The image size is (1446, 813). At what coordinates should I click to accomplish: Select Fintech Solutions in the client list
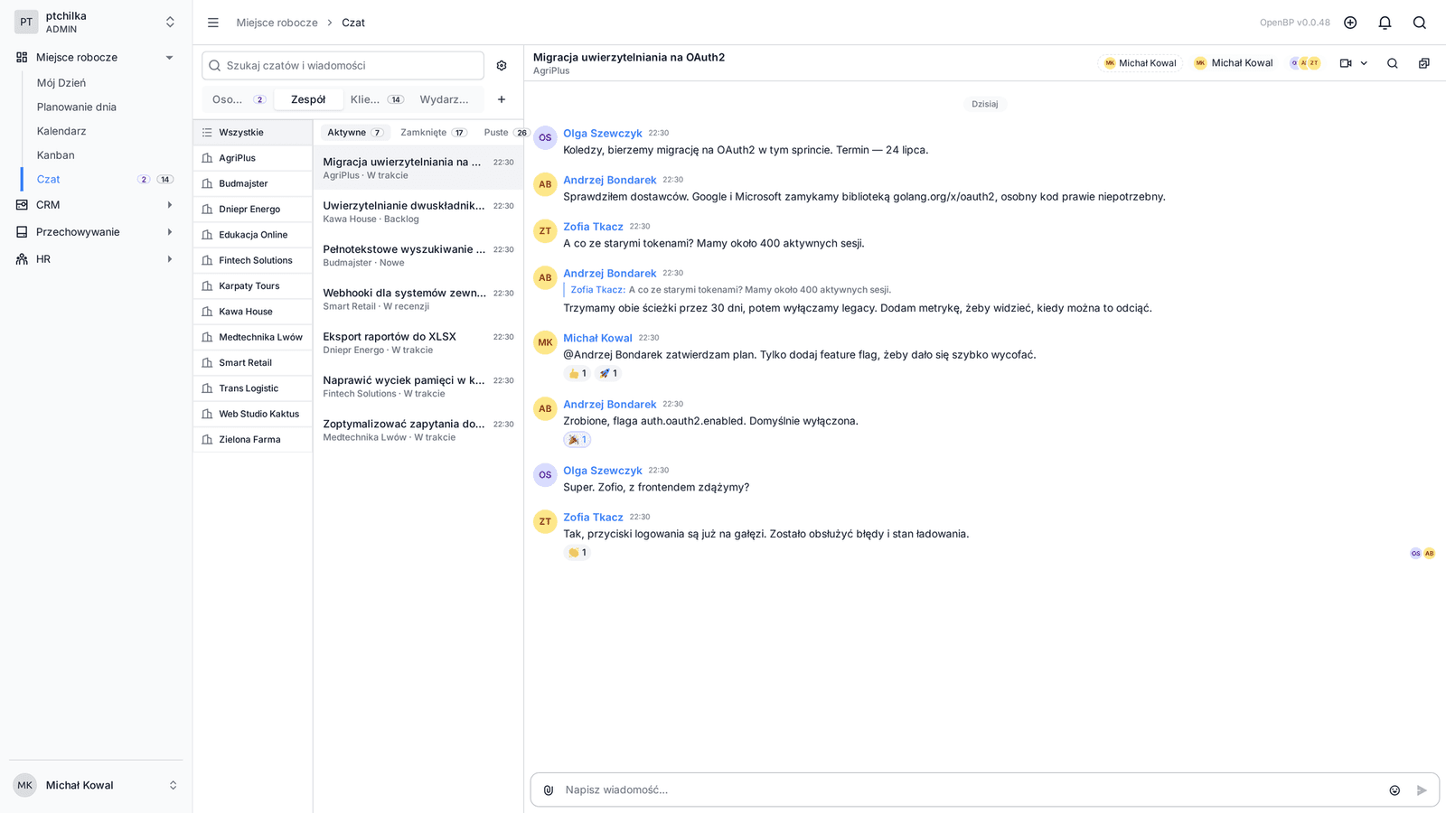coord(253,260)
